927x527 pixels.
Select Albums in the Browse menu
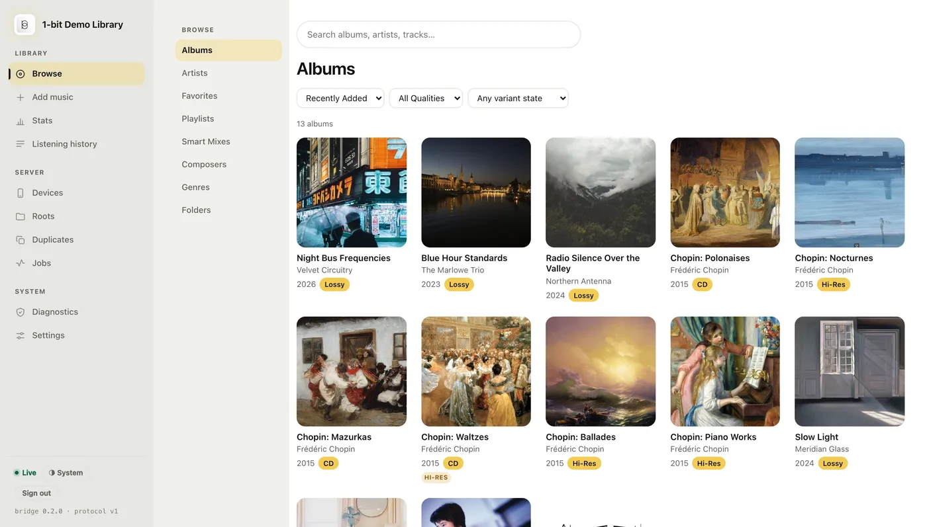pos(228,50)
